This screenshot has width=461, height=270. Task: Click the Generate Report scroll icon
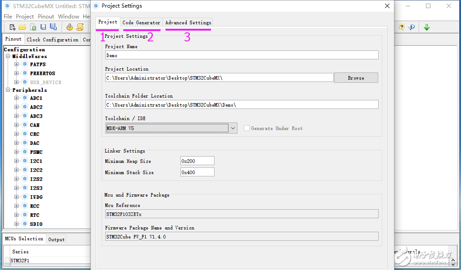click(x=80, y=27)
